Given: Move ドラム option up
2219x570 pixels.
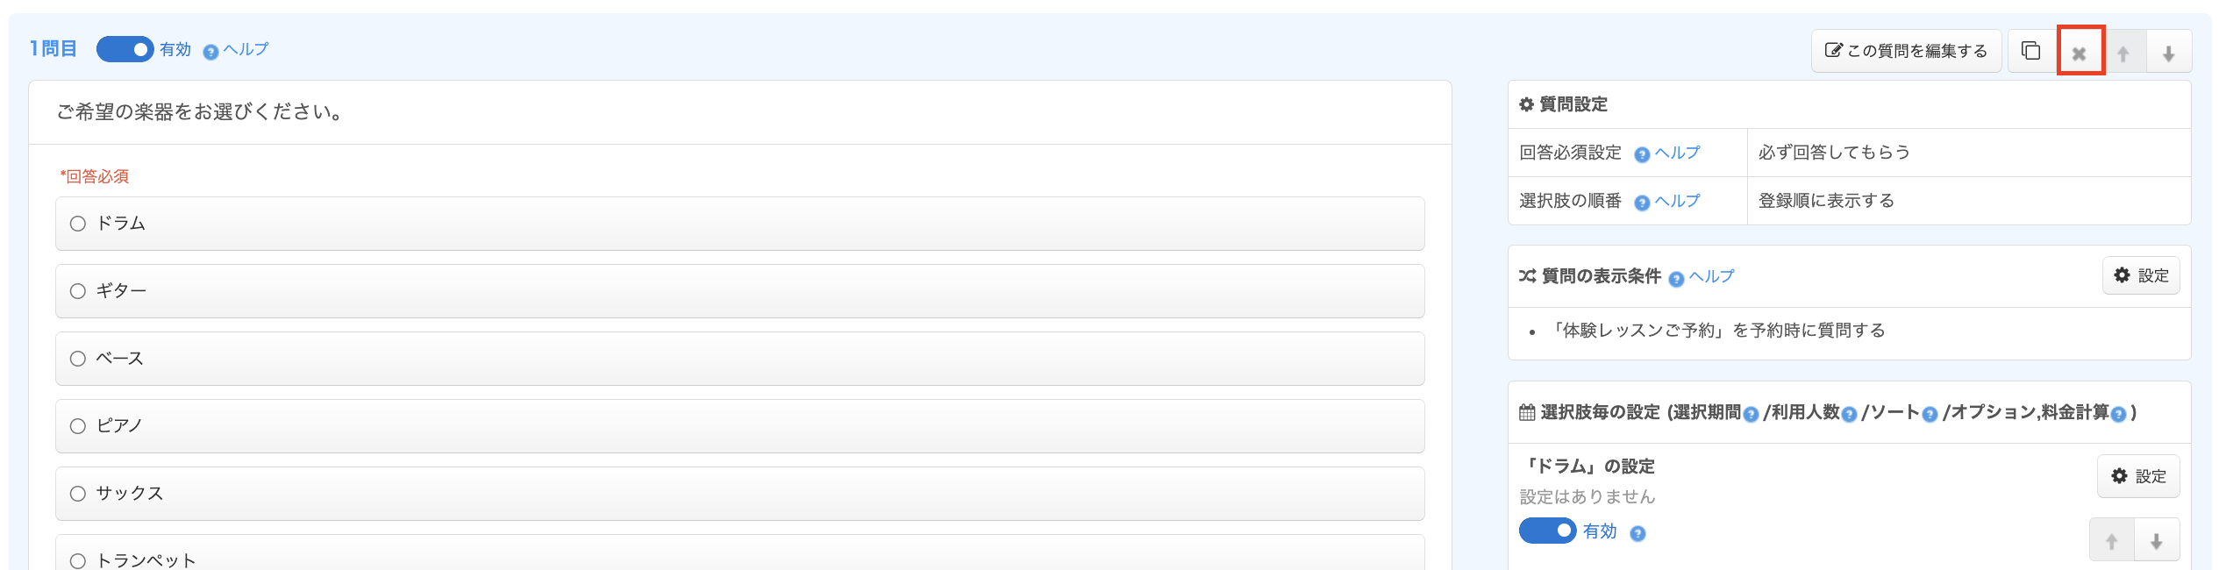Looking at the screenshot, I should coord(2112,541).
